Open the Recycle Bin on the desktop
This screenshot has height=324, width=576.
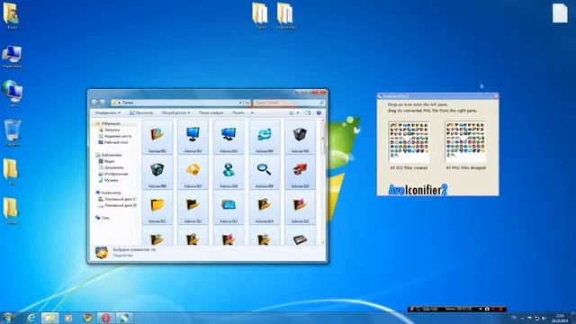pyautogui.click(x=12, y=132)
